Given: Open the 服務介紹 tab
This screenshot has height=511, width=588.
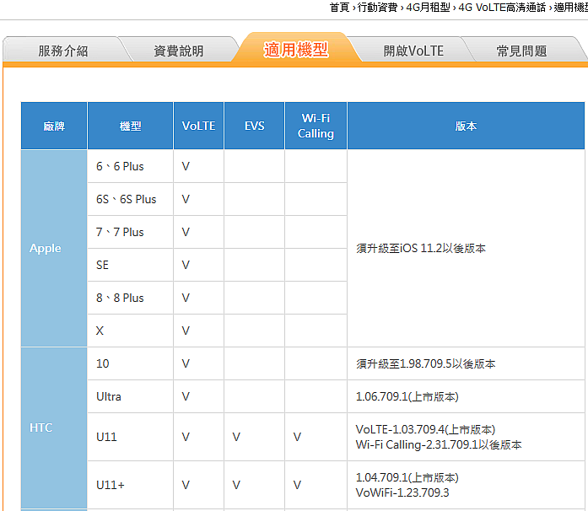Looking at the screenshot, I should (x=63, y=51).
